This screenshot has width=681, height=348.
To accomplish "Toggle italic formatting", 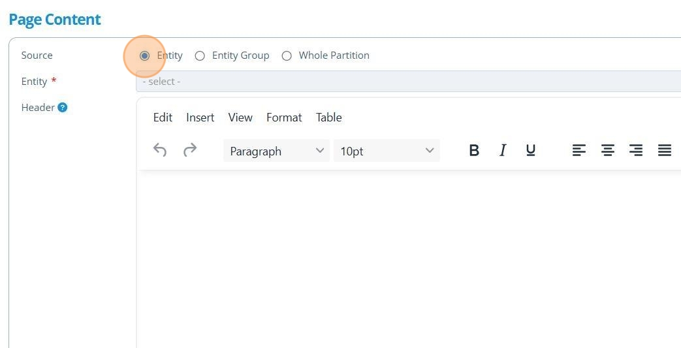I will [x=503, y=151].
